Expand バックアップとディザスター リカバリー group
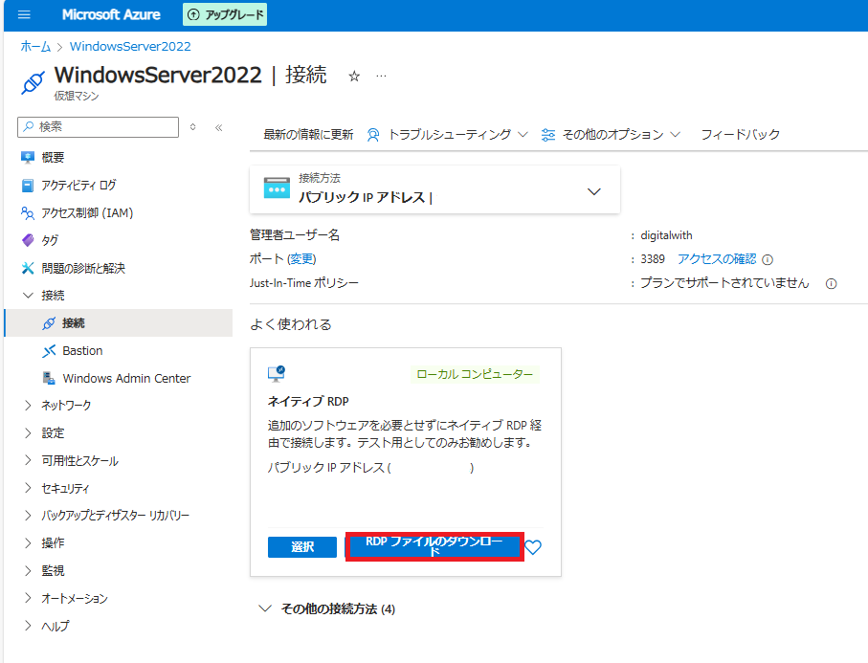Viewport: 868px width, 663px height. point(29,516)
